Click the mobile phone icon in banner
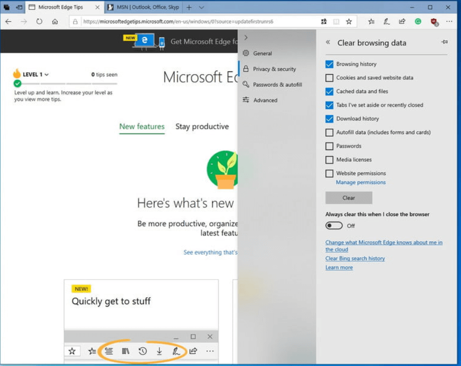Screen dimensions: 461x366 [162, 43]
